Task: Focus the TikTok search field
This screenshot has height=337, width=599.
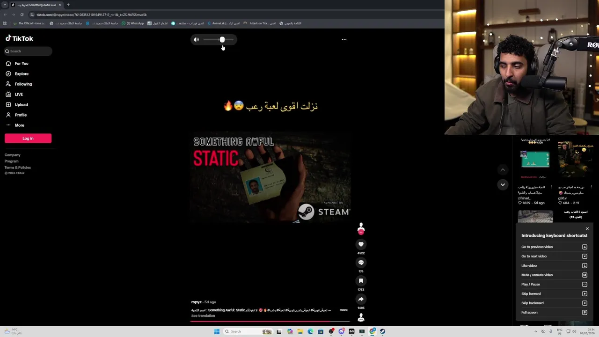Action: (28, 51)
